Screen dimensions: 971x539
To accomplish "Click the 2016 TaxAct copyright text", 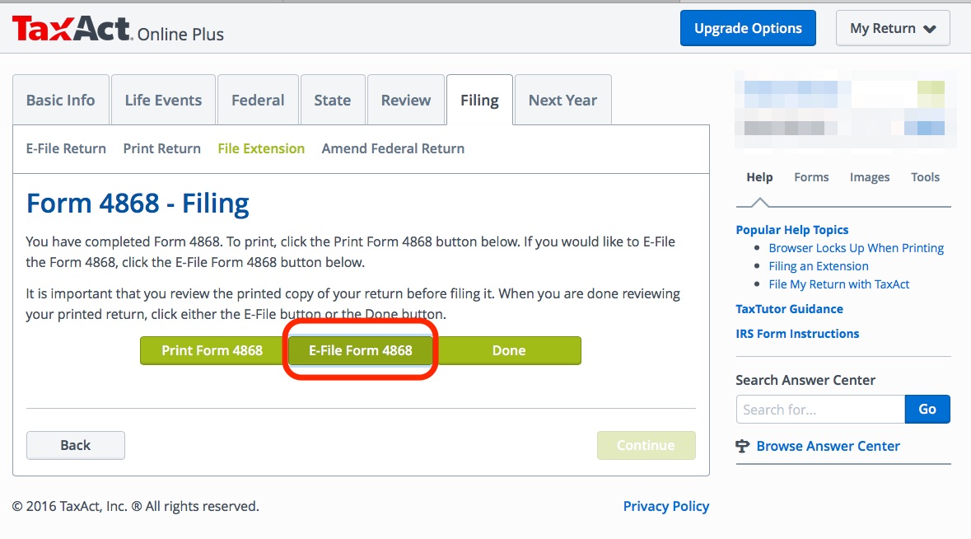I will pos(136,506).
